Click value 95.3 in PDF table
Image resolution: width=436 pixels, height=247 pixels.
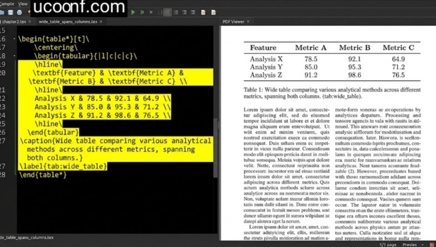(355, 67)
